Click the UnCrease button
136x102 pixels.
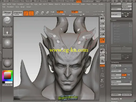121,84
